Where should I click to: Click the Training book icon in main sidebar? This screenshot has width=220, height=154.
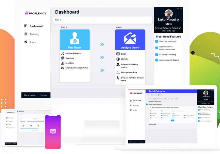[x=26, y=34]
